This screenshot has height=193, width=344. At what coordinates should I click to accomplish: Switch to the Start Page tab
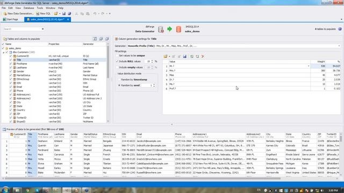pos(10,19)
